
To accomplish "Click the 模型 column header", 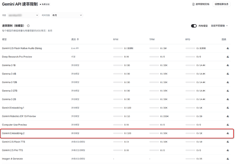I will click(x=4, y=39).
